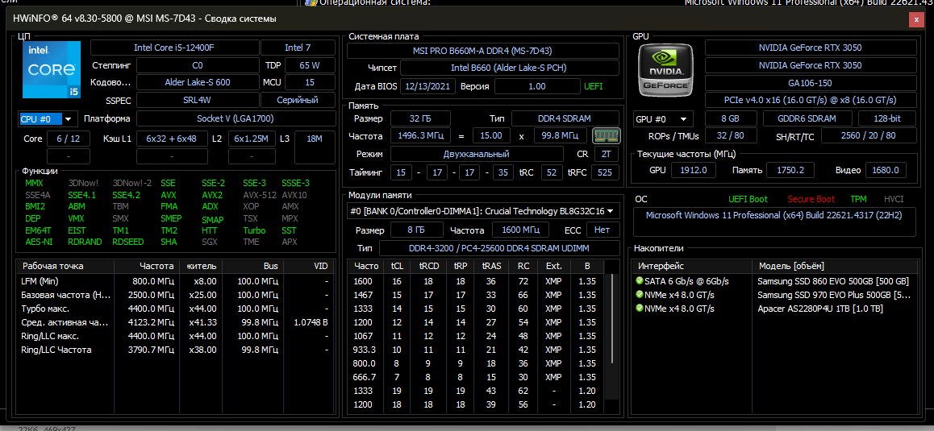
Task: Click the VID value 1.0748 В
Action: pos(311,322)
